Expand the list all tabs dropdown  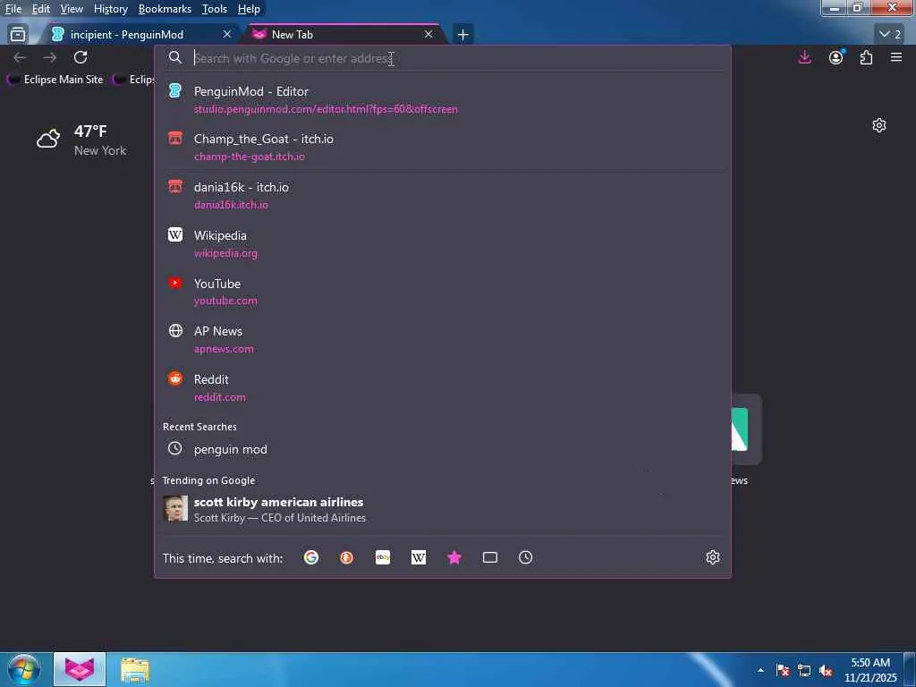(x=890, y=35)
